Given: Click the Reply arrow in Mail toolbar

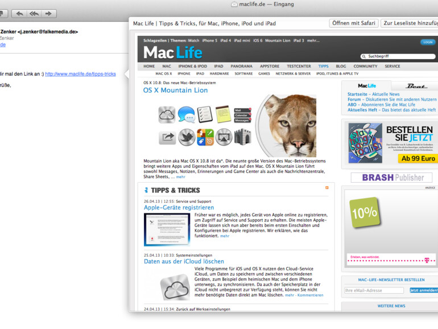Looking at the screenshot, I should [19, 14].
